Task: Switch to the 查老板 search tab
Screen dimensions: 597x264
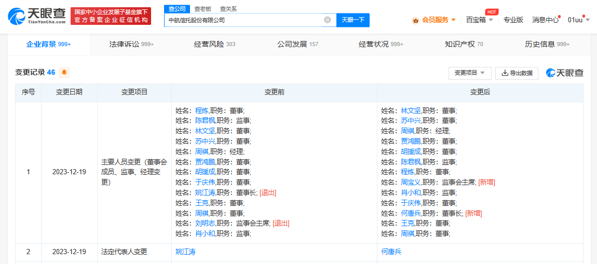Action: (x=202, y=9)
